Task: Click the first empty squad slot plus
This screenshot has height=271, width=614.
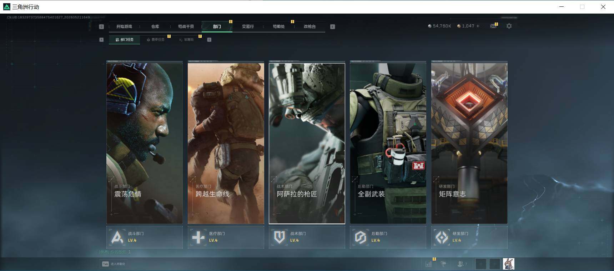Action: [481, 264]
